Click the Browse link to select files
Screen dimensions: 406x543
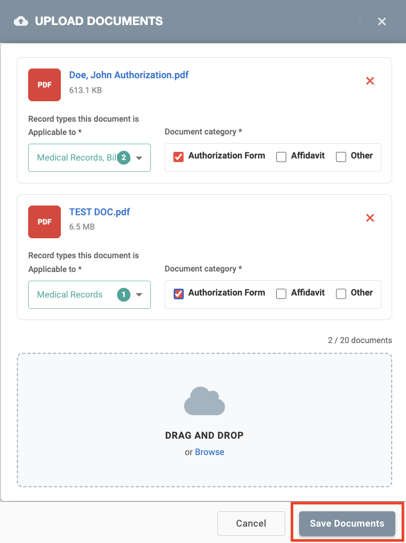coord(210,452)
